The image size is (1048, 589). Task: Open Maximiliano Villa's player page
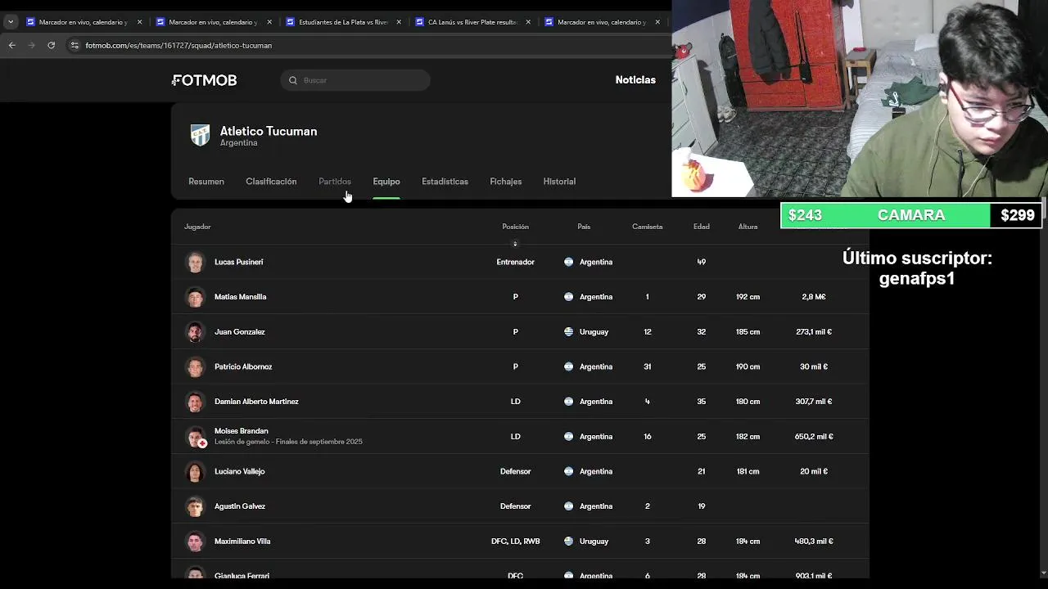click(242, 542)
